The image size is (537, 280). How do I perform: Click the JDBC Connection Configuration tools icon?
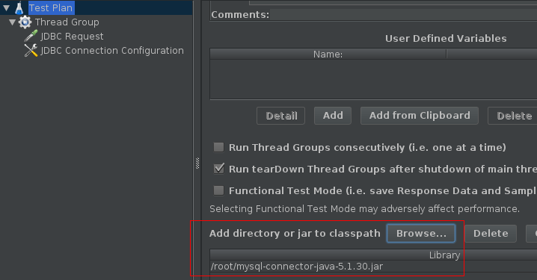coord(31,51)
